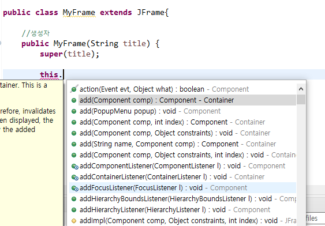Click yellow protected icon beside addImpl
This screenshot has height=226, width=325.
click(x=74, y=221)
